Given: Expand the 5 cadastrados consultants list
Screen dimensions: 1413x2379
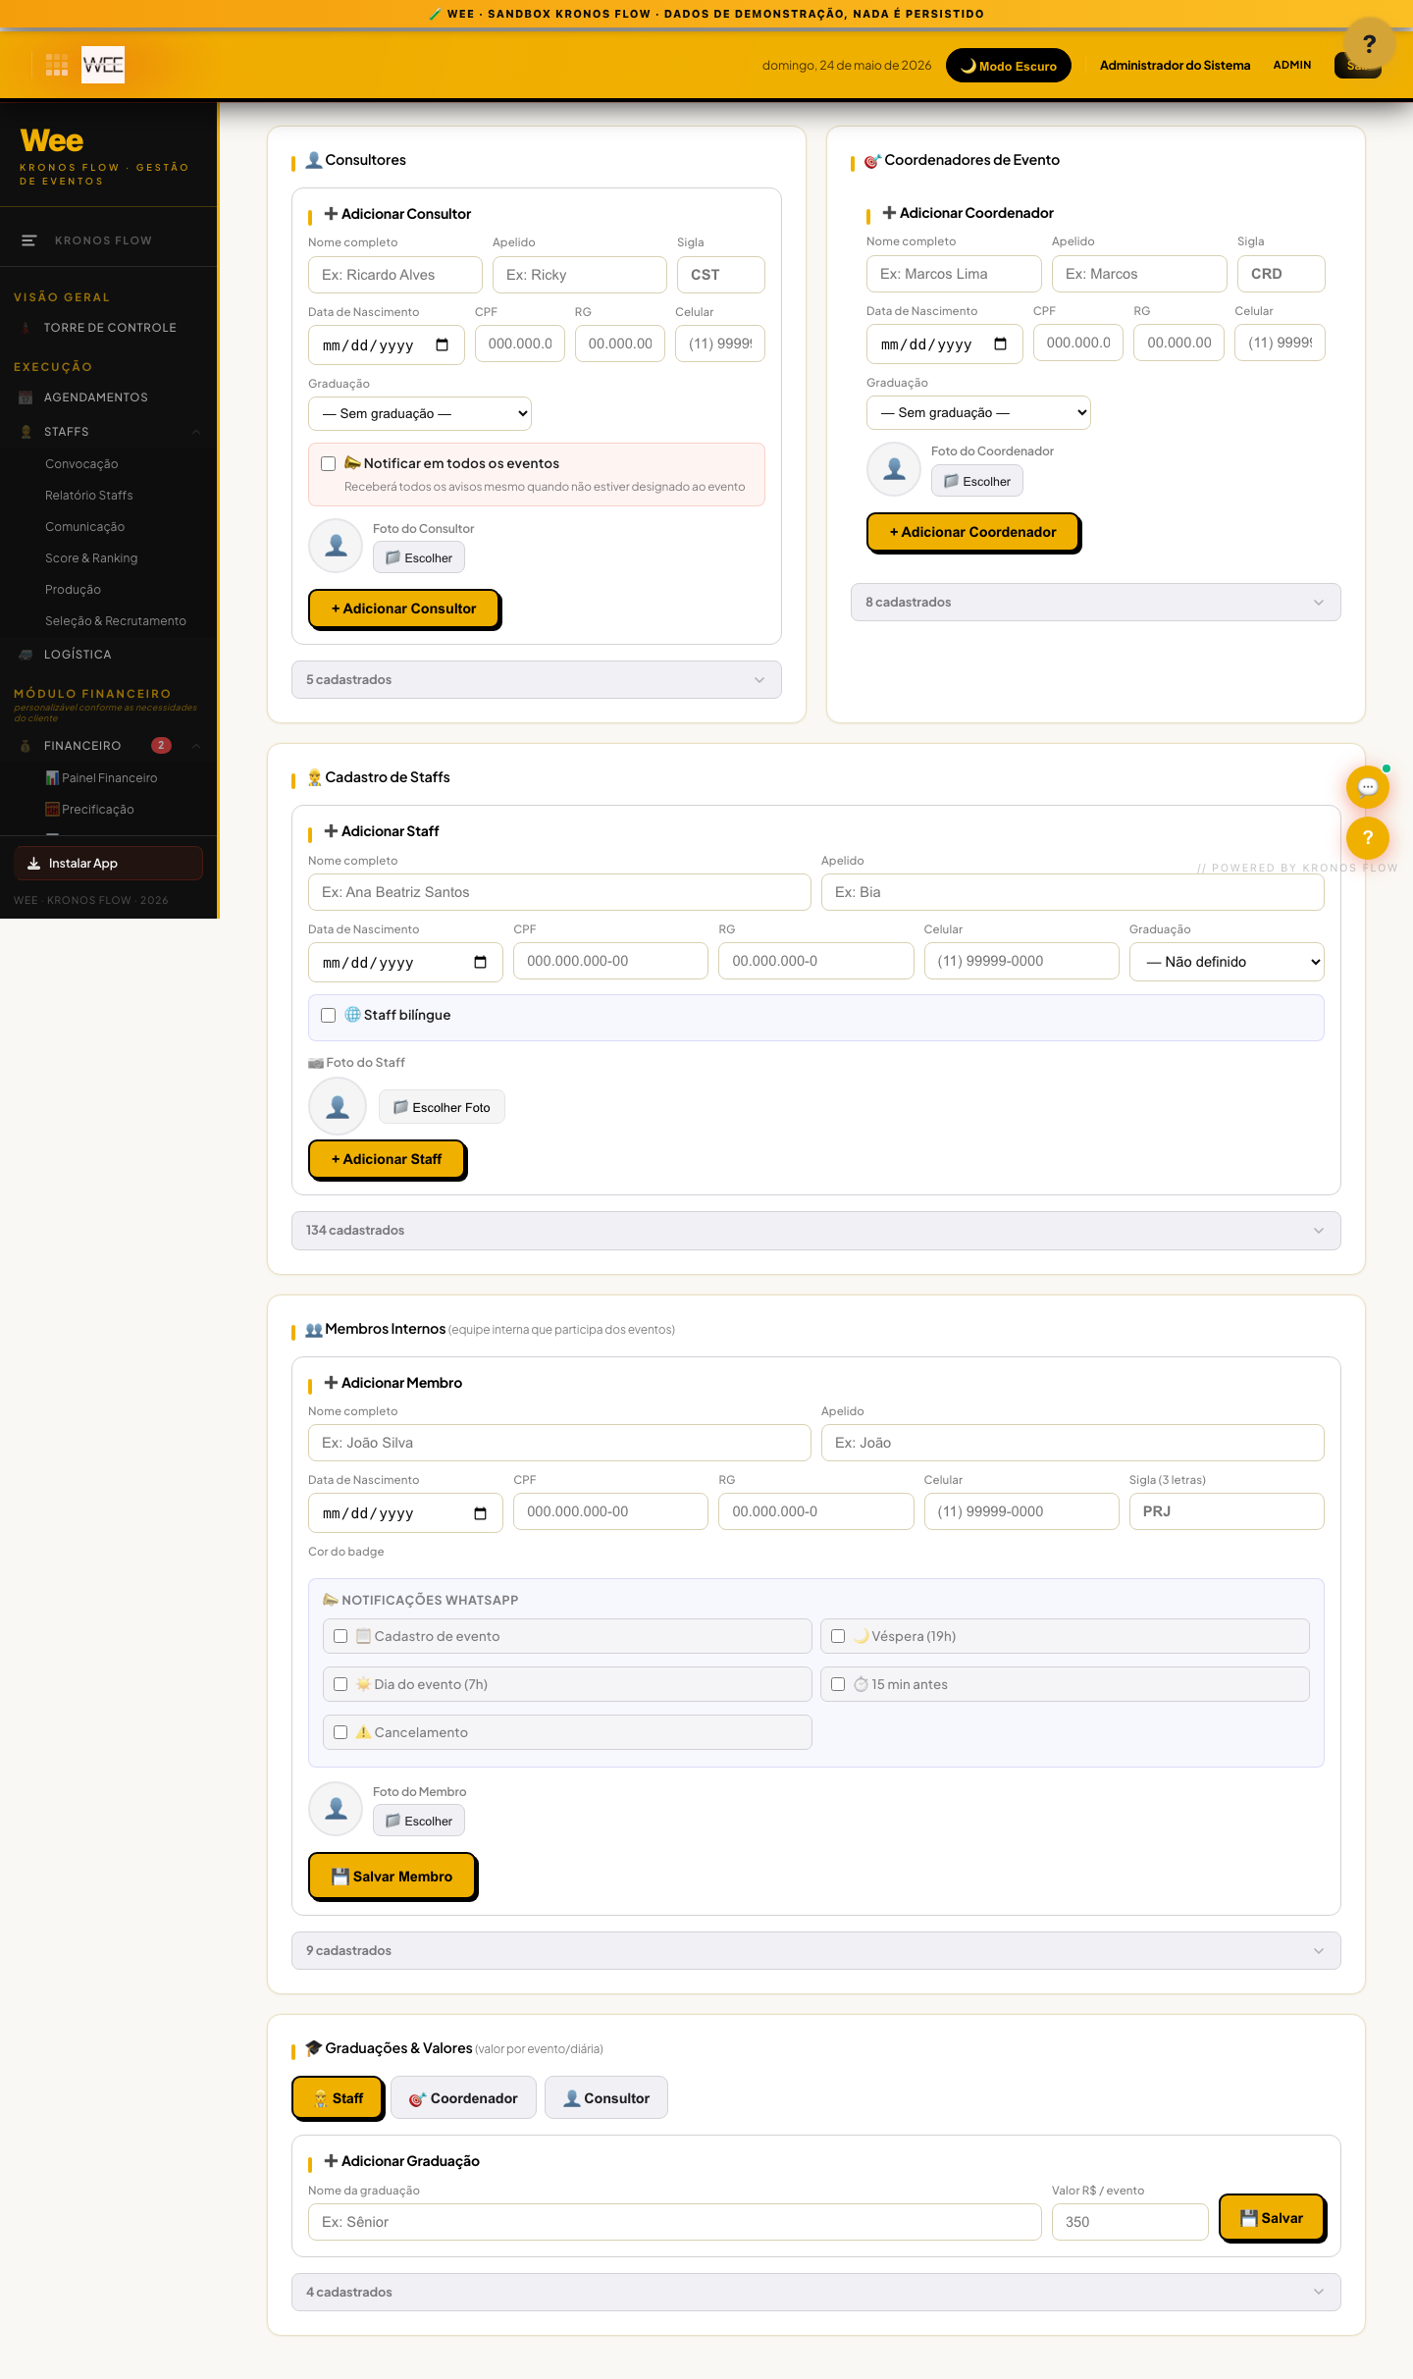Looking at the screenshot, I should pyautogui.click(x=537, y=680).
